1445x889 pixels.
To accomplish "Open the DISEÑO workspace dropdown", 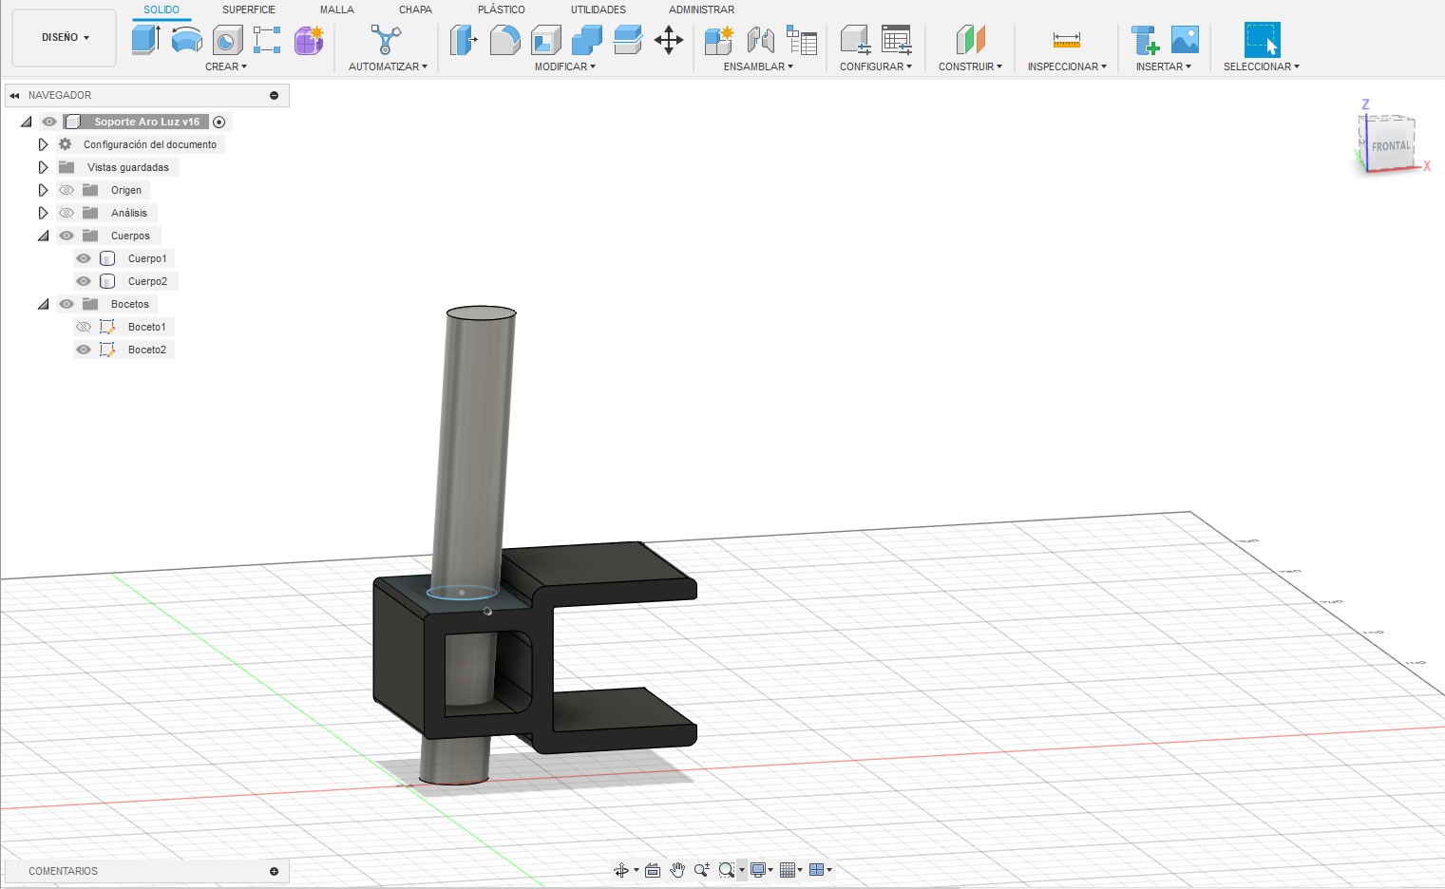I will point(65,38).
